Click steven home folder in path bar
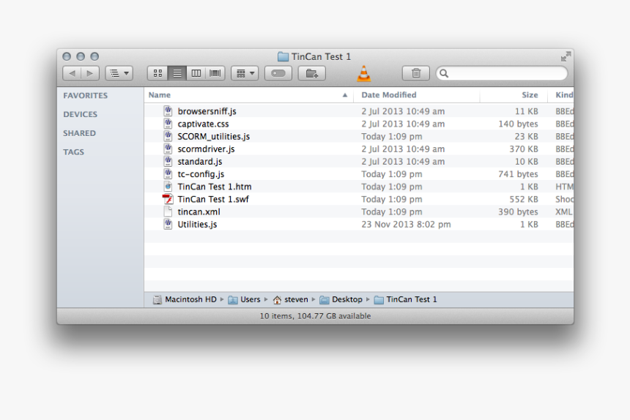Screen dimensions: 630x420 coord(291,300)
